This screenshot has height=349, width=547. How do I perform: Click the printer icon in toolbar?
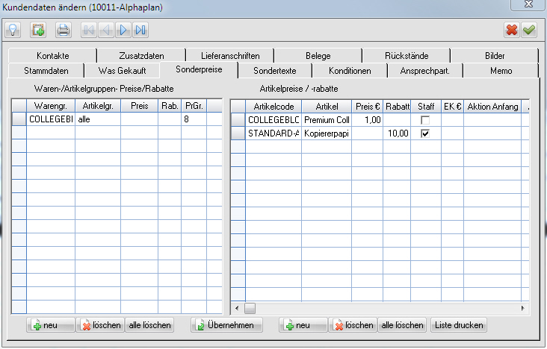[63, 30]
